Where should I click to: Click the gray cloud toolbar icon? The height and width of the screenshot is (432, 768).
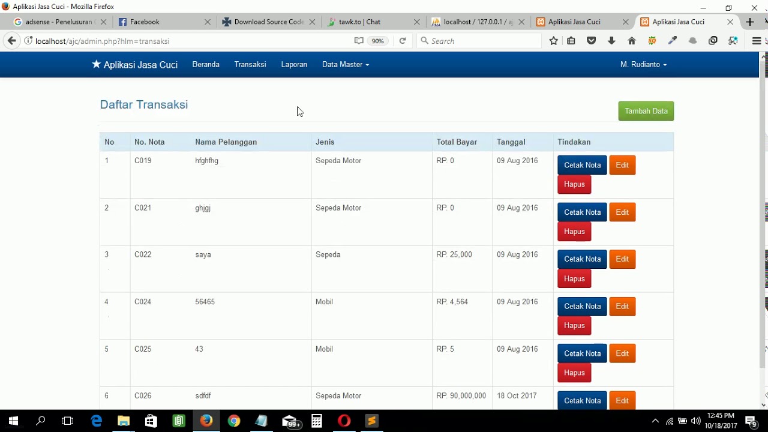point(692,41)
